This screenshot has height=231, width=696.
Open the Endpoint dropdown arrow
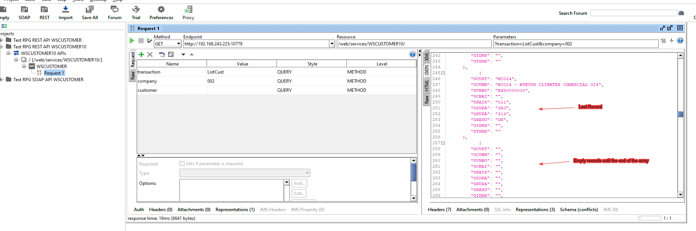click(x=332, y=44)
